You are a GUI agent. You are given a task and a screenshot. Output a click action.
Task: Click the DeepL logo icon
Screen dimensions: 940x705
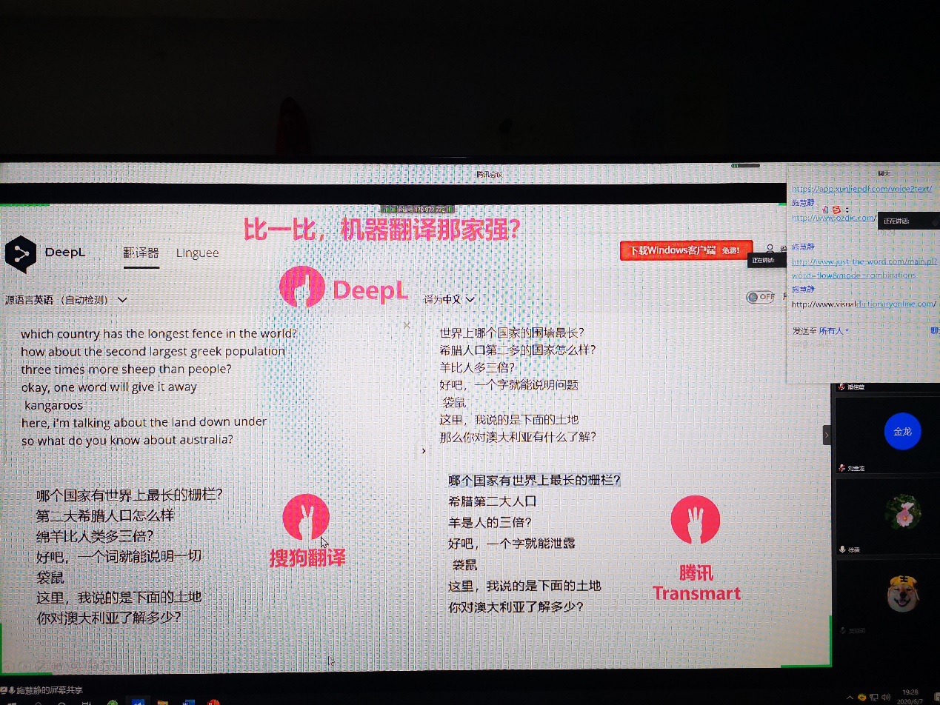20,254
